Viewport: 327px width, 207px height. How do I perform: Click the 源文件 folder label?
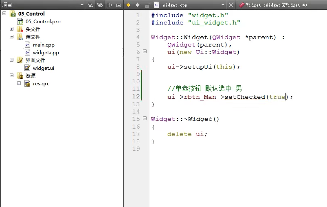coord(33,37)
